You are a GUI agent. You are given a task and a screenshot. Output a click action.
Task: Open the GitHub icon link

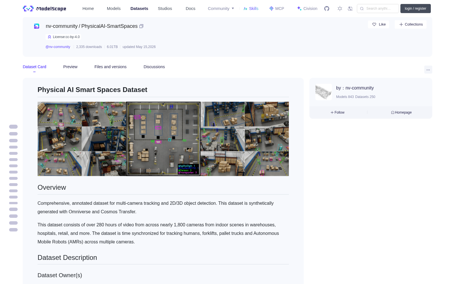click(x=327, y=9)
